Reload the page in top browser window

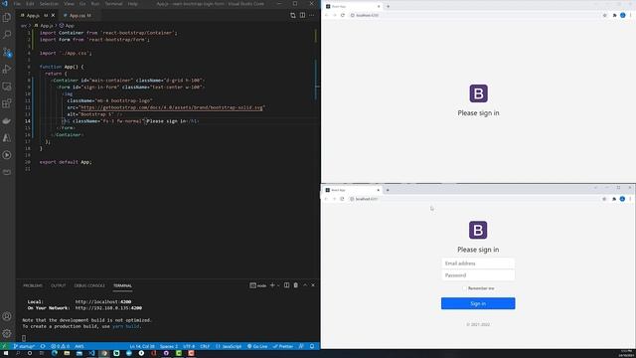[343, 15]
